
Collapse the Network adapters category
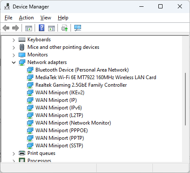(x=14, y=62)
